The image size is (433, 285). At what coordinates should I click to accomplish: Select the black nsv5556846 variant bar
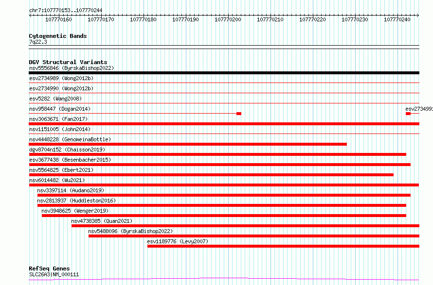[x=224, y=73]
